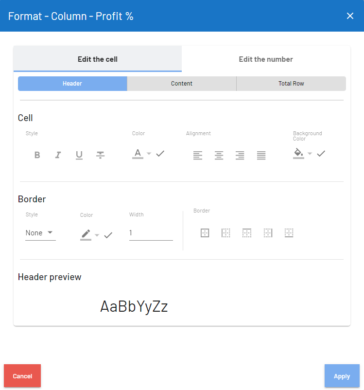
Task: Click the border Width input field
Action: [151, 233]
